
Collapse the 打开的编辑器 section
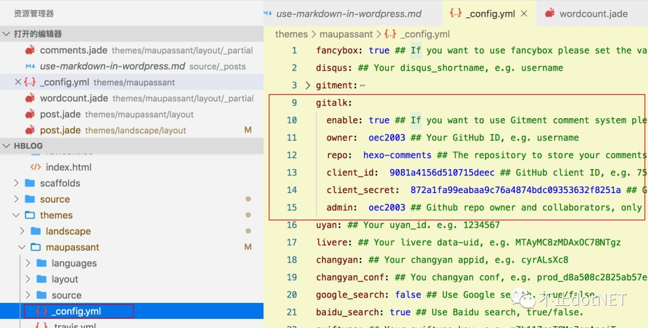click(7, 34)
